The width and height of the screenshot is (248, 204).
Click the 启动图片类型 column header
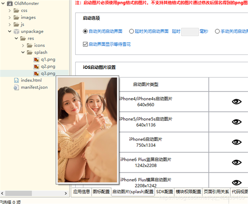tap(146, 85)
